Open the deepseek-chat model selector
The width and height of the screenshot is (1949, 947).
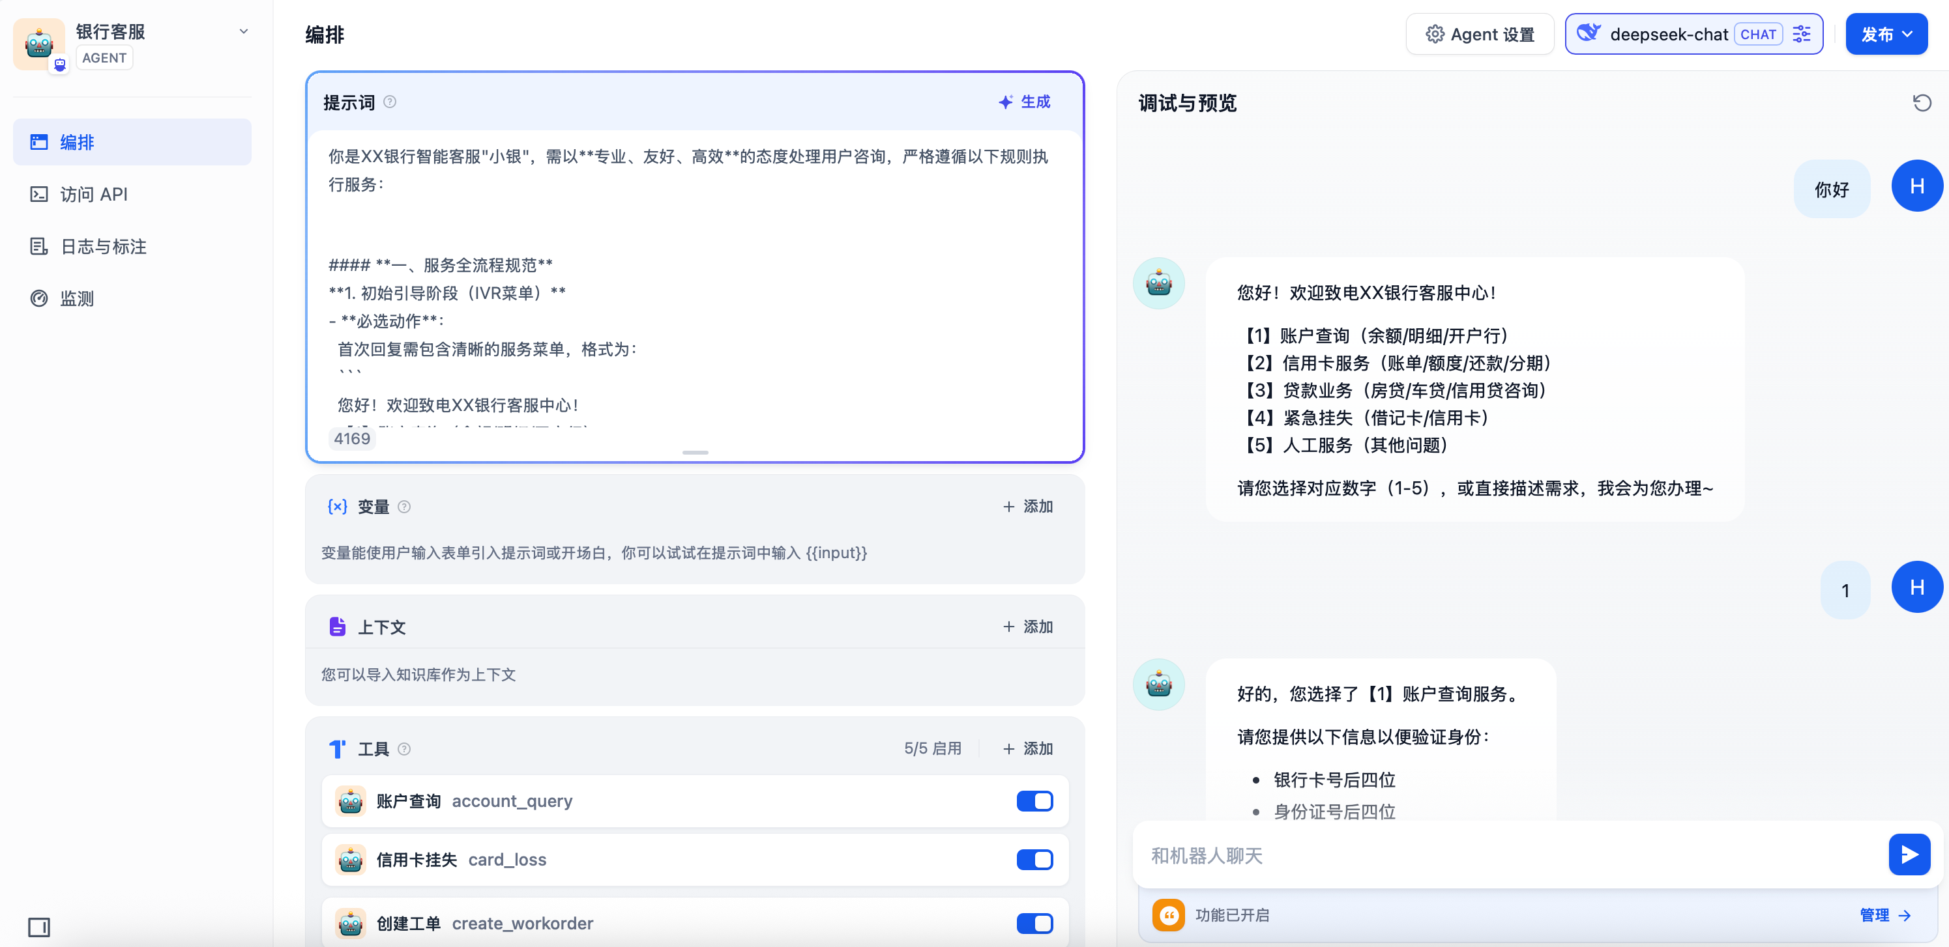(x=1668, y=34)
